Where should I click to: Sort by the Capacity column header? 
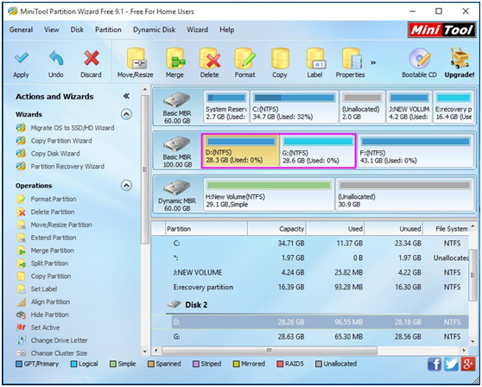click(x=276, y=229)
